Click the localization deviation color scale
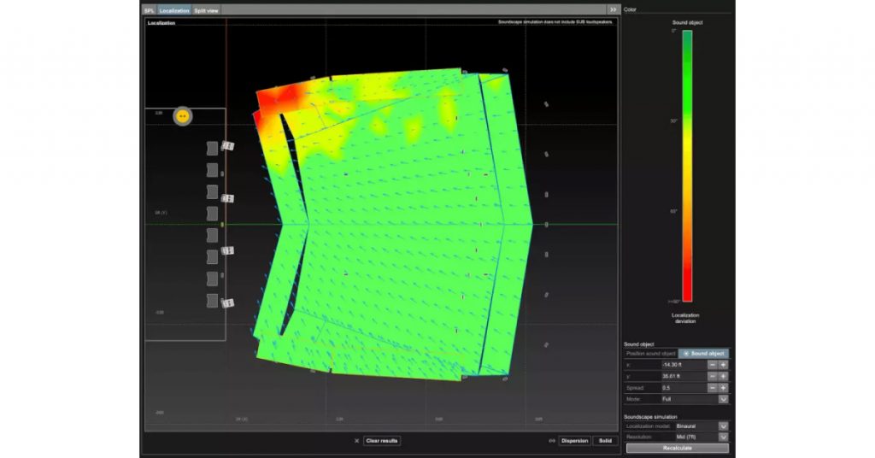Viewport: 875px width, 458px height. pyautogui.click(x=688, y=166)
